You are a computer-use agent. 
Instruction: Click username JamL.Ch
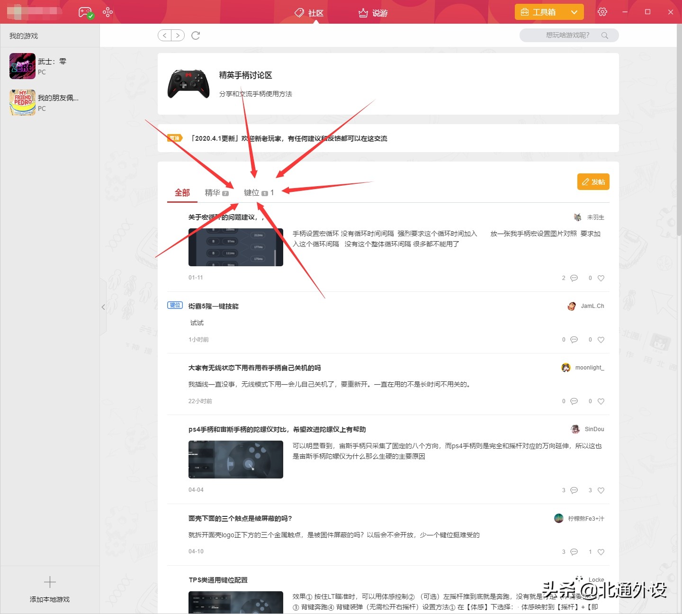[x=592, y=306]
